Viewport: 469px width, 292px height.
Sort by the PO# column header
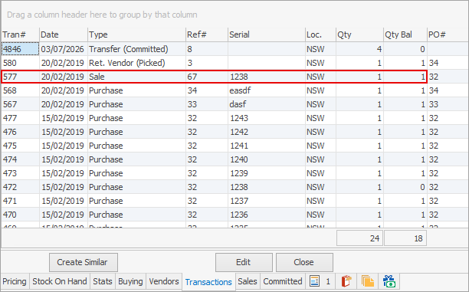(448, 34)
